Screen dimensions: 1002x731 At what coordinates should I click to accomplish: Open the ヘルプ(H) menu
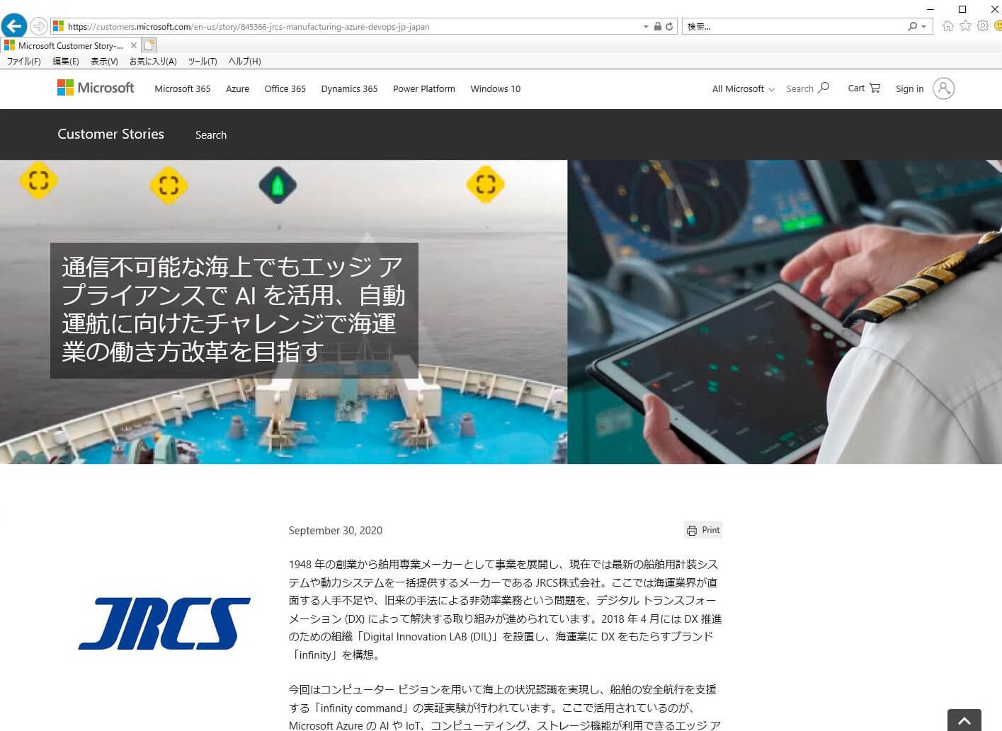tap(244, 62)
